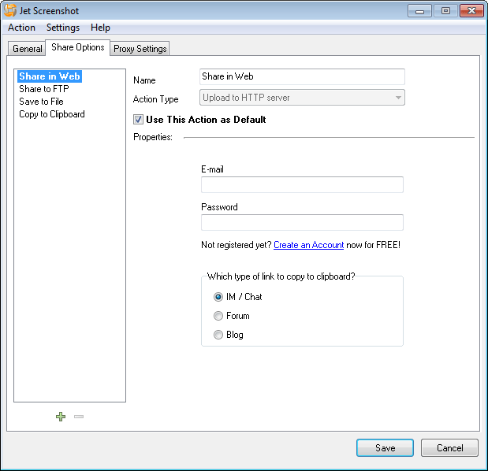
Task: Select the IM / Chat radio option
Action: tap(218, 297)
